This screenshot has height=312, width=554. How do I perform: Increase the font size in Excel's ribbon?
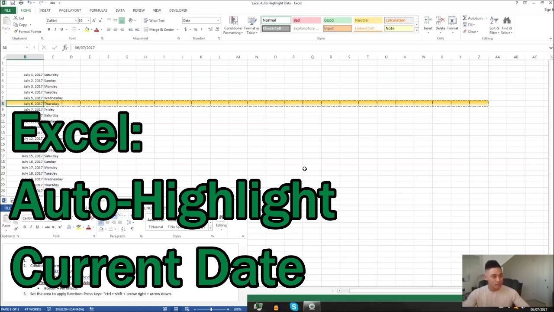(94, 20)
